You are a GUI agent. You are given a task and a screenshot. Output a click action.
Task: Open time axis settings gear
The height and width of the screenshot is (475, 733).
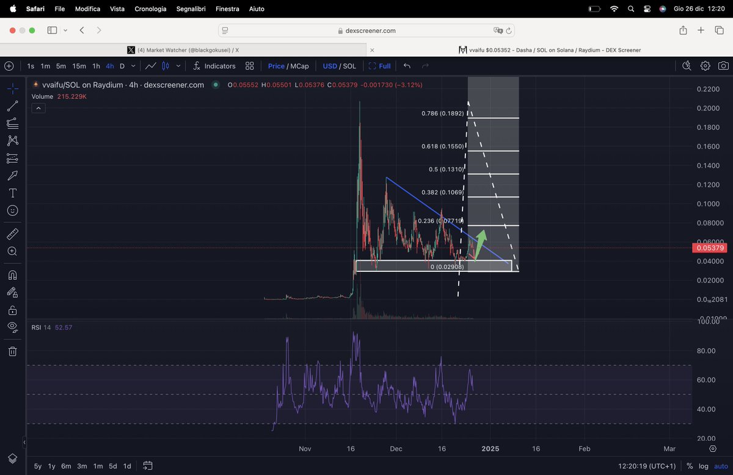(713, 449)
